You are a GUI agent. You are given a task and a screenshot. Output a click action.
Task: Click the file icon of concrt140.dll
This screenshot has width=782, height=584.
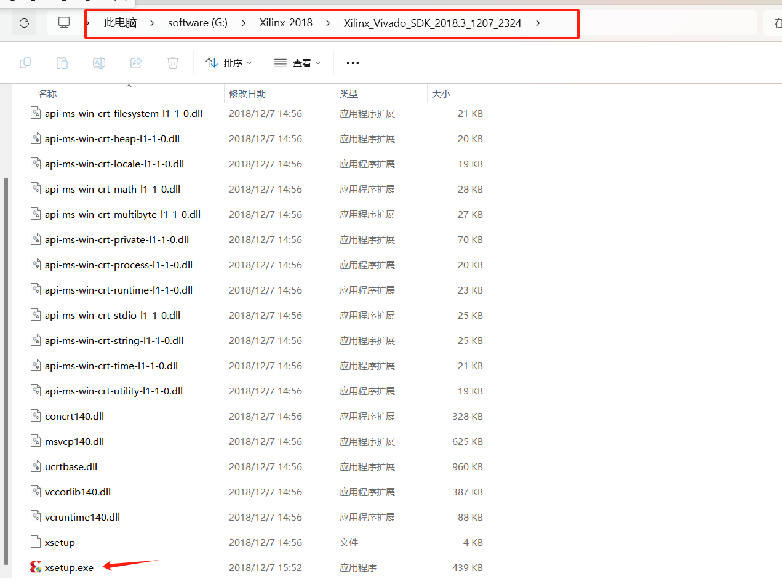[x=36, y=416]
